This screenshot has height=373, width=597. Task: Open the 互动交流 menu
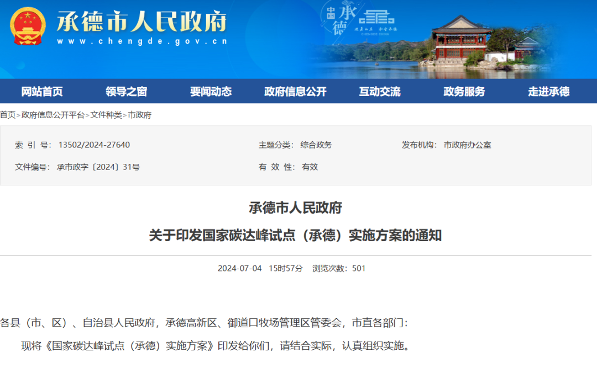[x=380, y=92]
